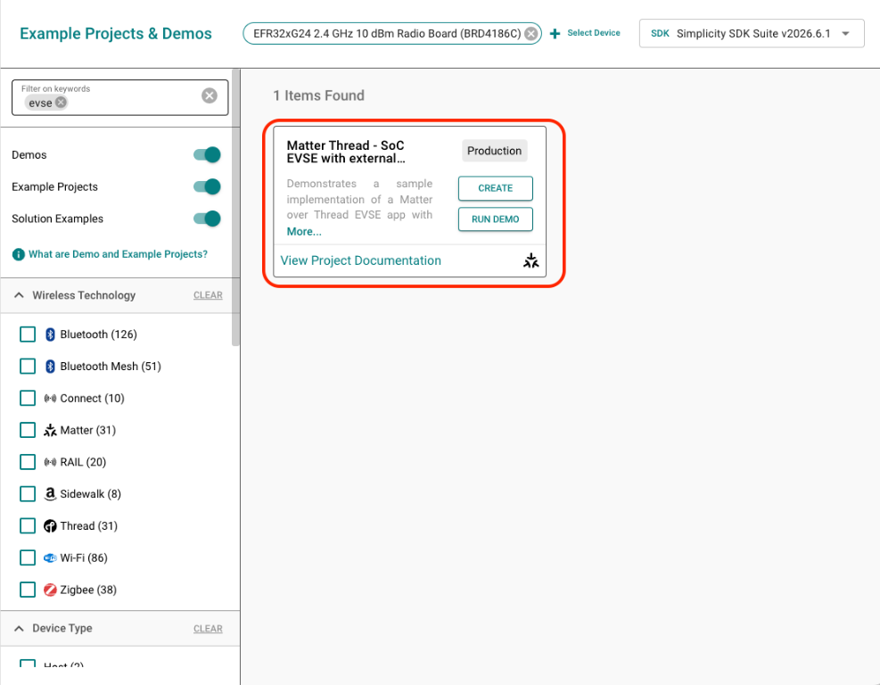The width and height of the screenshot is (880, 685).
Task: Open What are Demo and Example Projects link
Action: pyautogui.click(x=118, y=254)
